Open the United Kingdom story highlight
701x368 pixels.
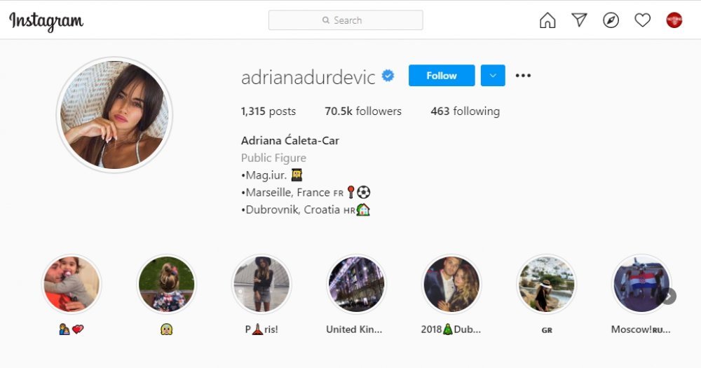[356, 285]
